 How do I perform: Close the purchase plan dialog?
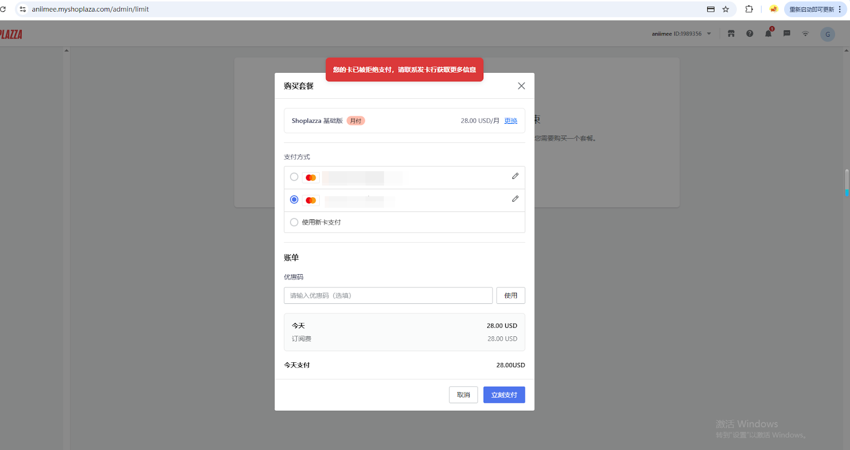click(x=521, y=86)
